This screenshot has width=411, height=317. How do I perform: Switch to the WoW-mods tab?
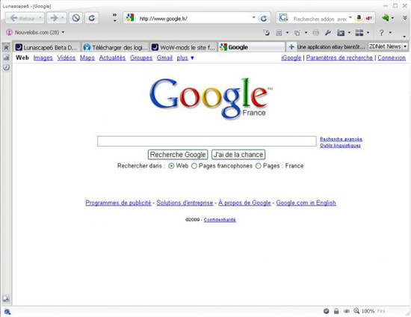pyautogui.click(x=184, y=47)
